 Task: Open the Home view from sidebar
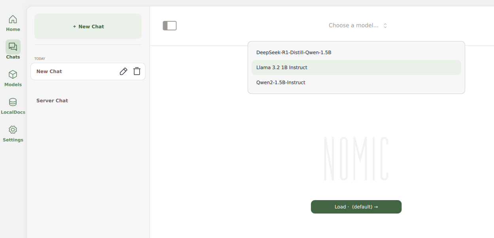13,23
